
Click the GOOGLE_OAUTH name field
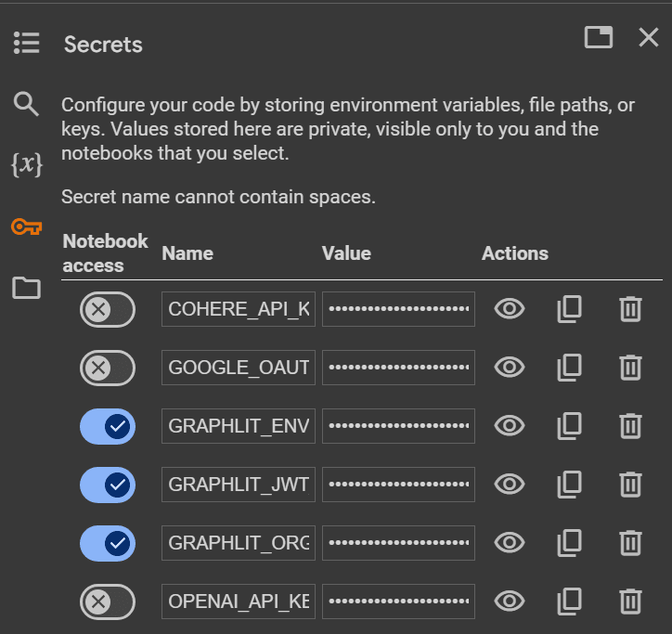click(x=239, y=368)
